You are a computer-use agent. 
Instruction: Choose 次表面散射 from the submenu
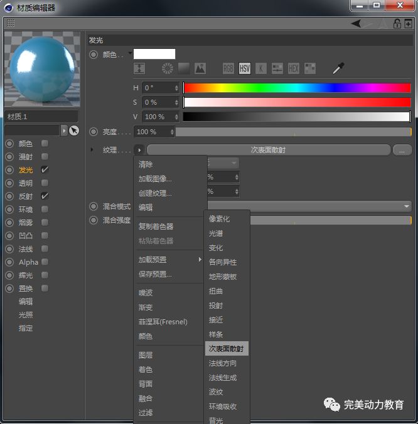coord(227,349)
